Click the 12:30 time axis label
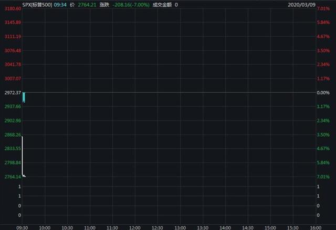 pos(157,228)
